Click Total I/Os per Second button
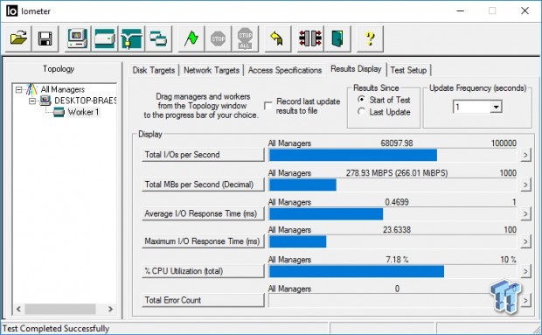Image resolution: width=542 pixels, height=335 pixels. 203,155
